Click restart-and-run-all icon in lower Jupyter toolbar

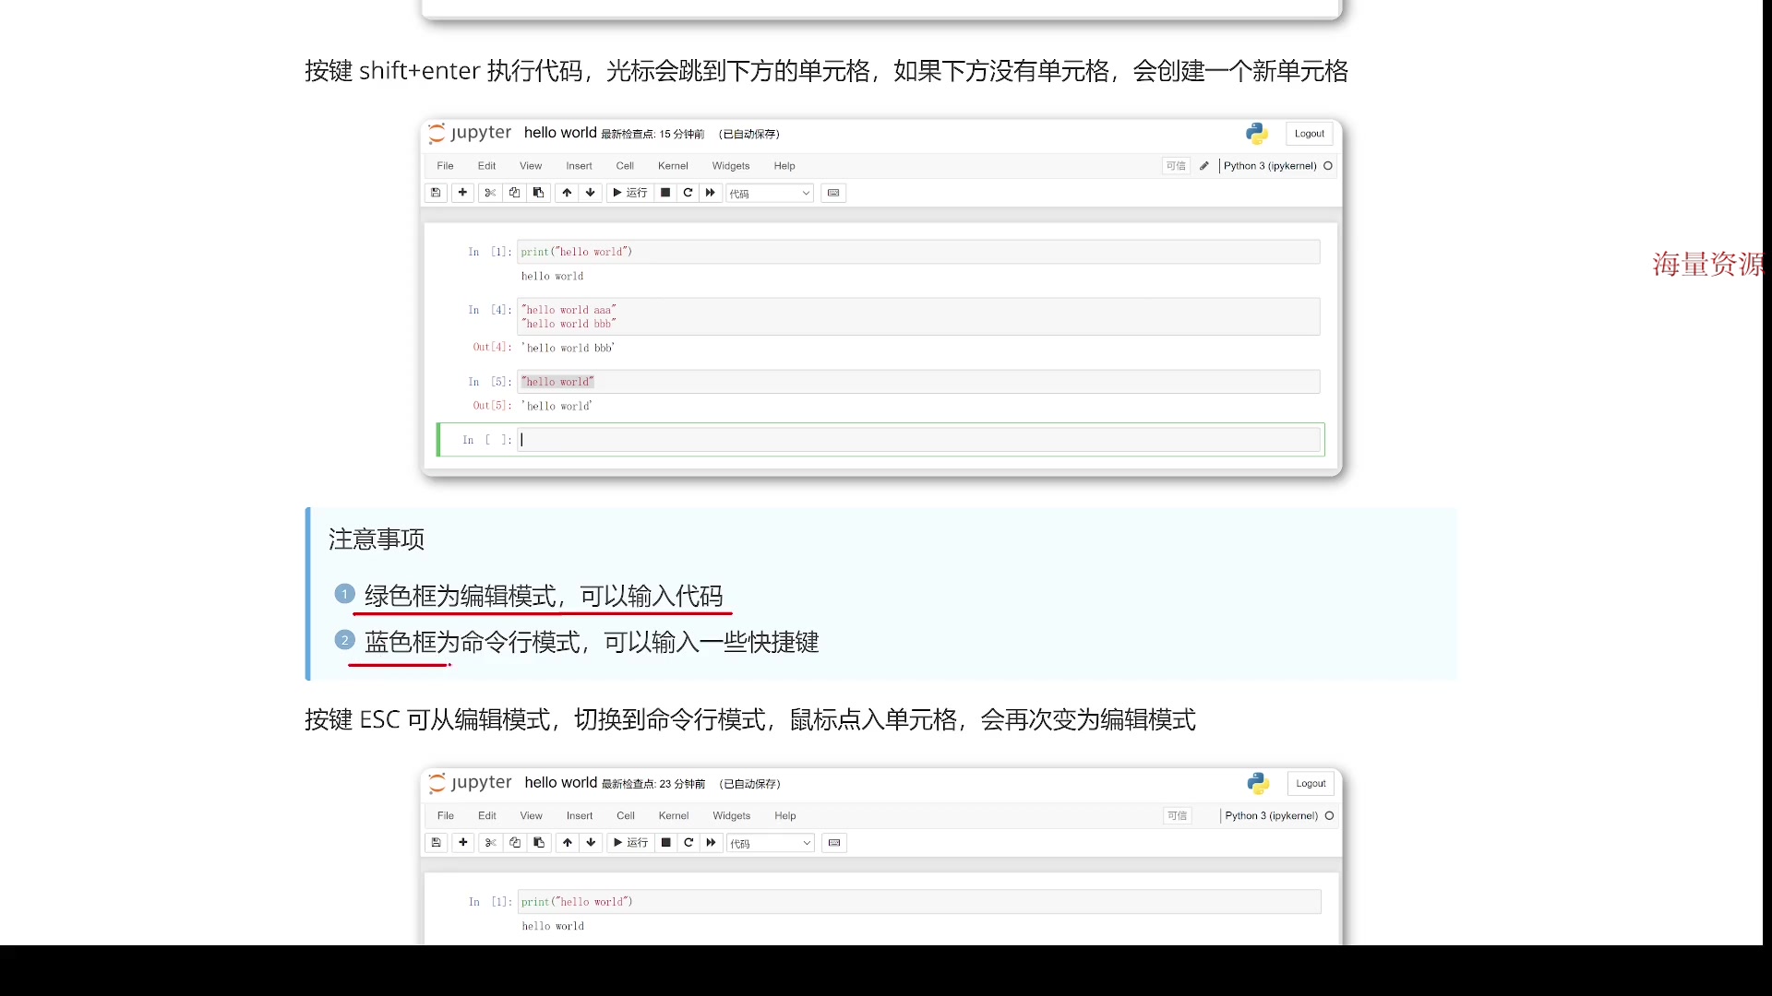712,843
